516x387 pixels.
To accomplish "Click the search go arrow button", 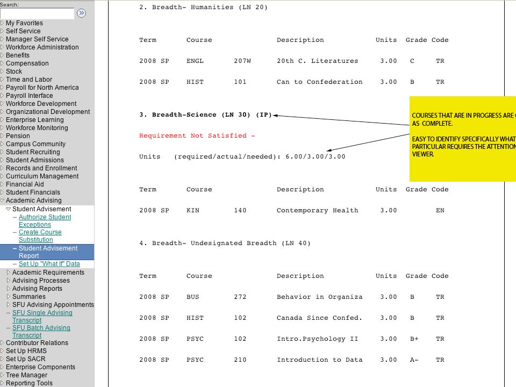I will (x=81, y=13).
